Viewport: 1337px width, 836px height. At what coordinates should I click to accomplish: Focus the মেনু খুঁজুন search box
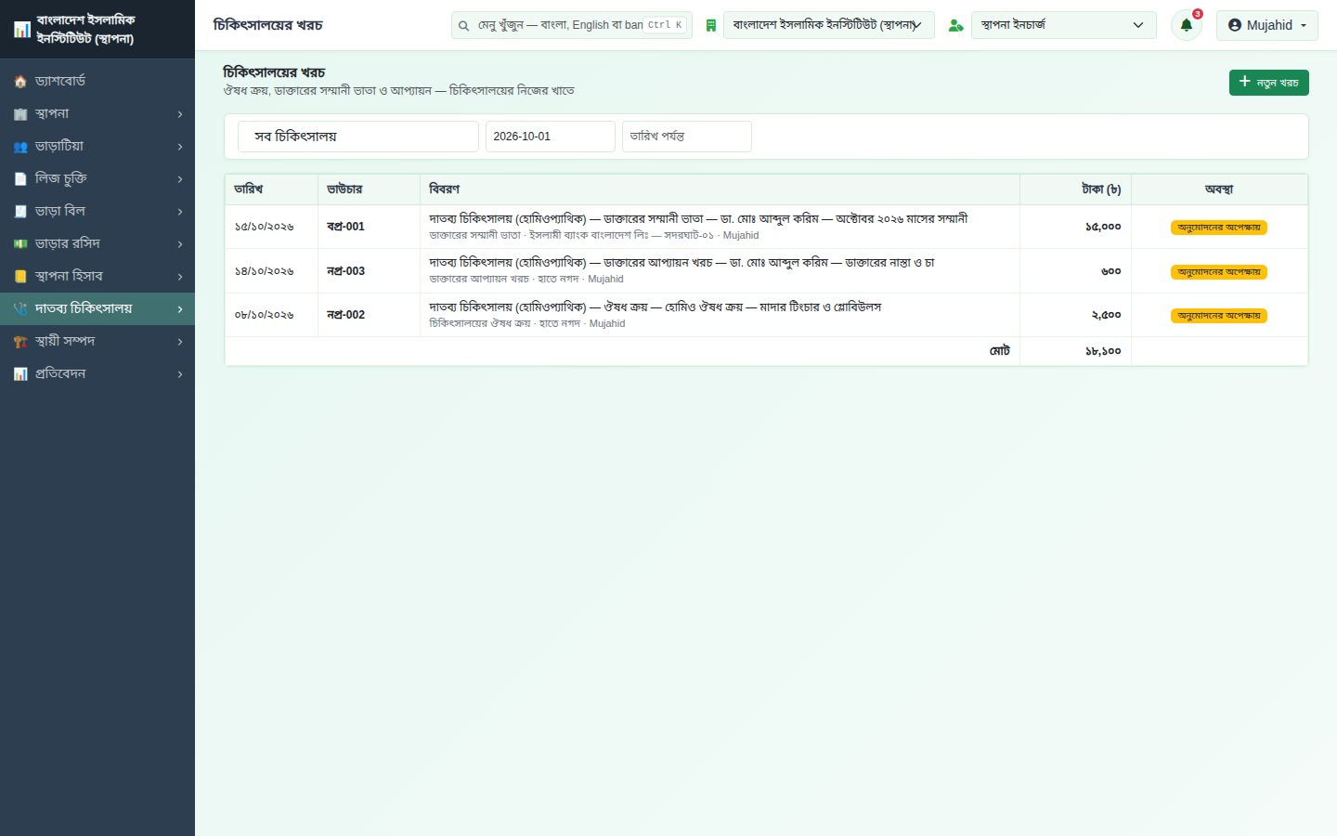point(572,25)
